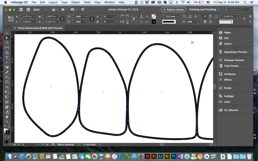This screenshot has width=258, height=161.
Task: Apply default fill and stroke colors
Action: click(x=5, y=126)
